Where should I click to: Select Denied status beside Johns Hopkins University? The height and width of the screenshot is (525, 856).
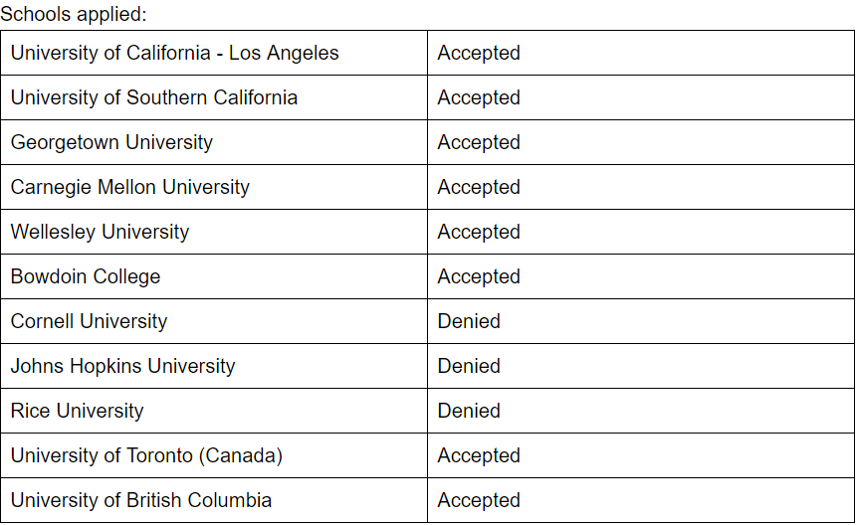click(x=469, y=366)
